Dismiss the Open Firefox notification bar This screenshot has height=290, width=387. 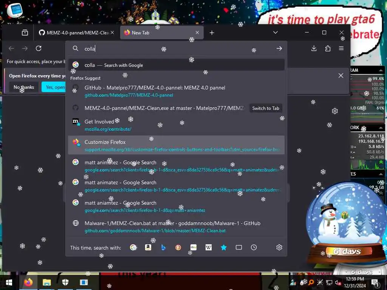pos(341,76)
